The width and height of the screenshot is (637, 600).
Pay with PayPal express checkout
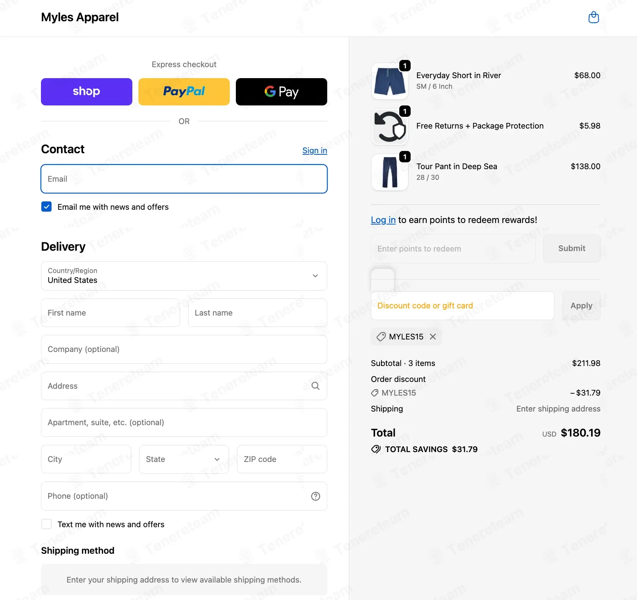point(184,92)
